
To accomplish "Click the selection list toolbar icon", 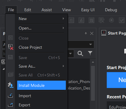I will (x=101, y=20).
